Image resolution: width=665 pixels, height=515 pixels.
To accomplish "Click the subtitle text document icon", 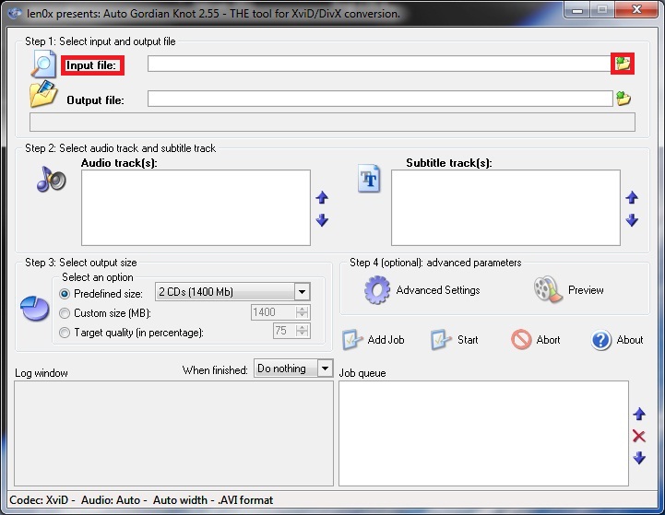I will tap(369, 179).
